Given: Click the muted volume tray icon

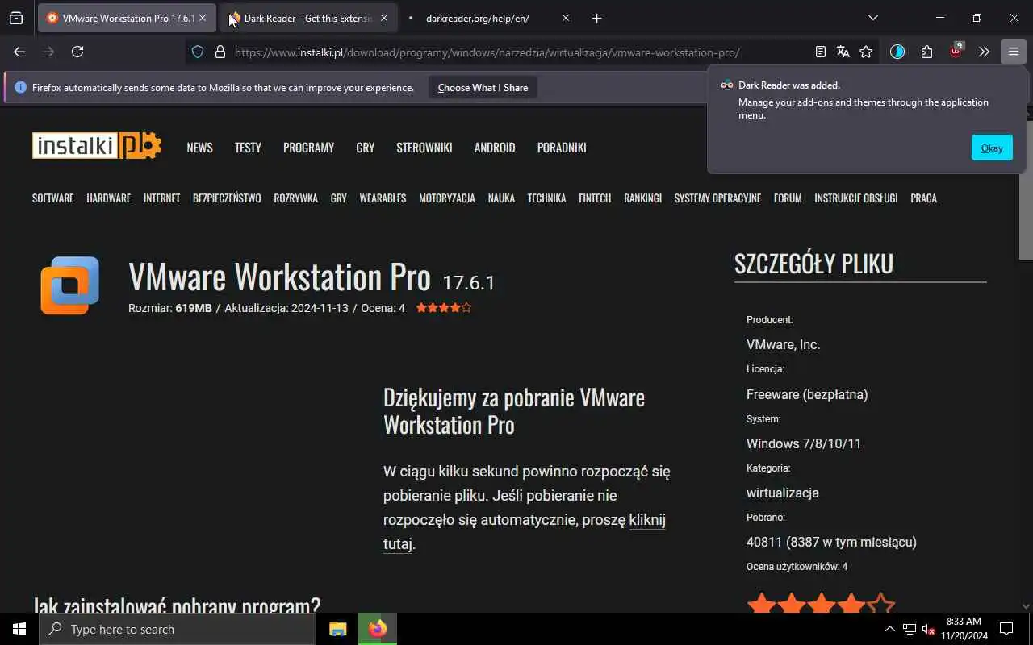Looking at the screenshot, I should click(929, 629).
